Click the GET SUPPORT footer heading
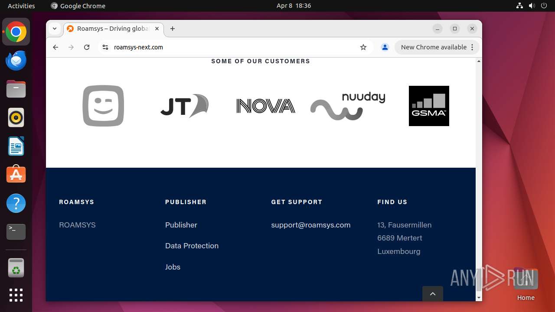555x312 pixels. [297, 202]
